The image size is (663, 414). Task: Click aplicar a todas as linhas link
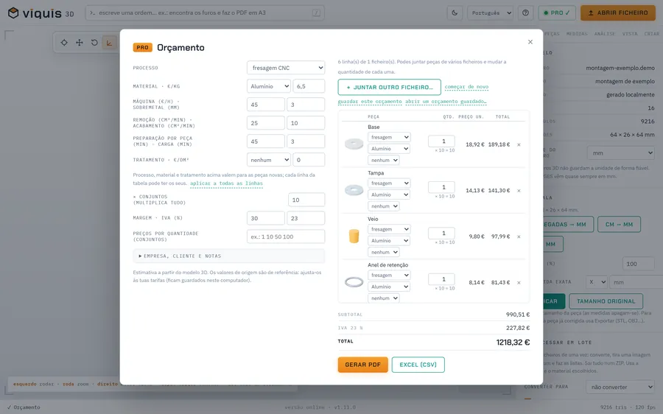pos(226,183)
